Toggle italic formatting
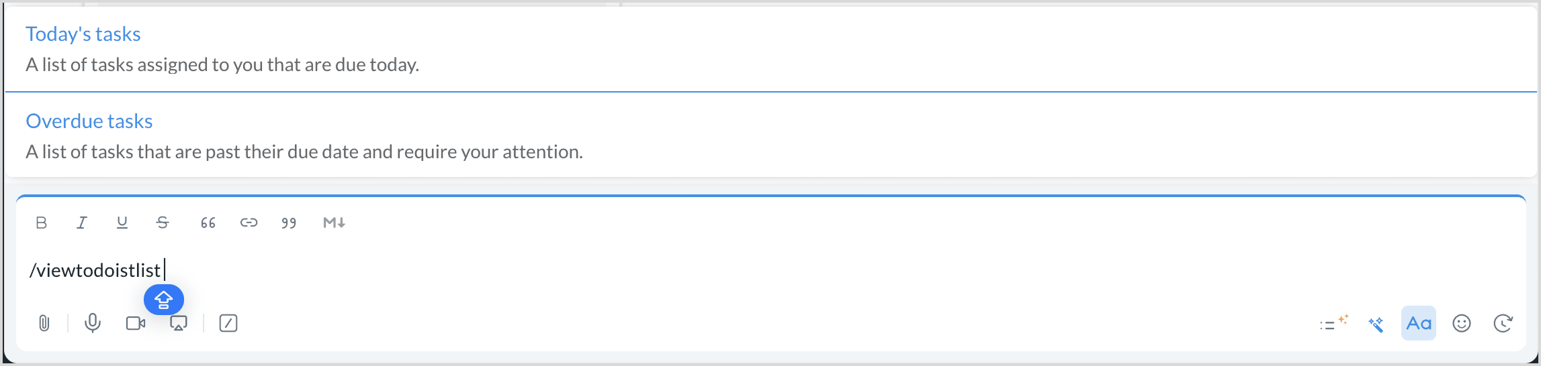 pos(81,223)
